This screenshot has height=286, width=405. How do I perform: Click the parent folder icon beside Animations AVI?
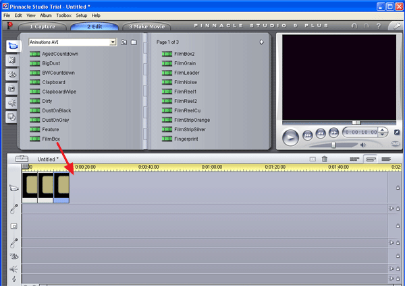pyautogui.click(x=124, y=42)
